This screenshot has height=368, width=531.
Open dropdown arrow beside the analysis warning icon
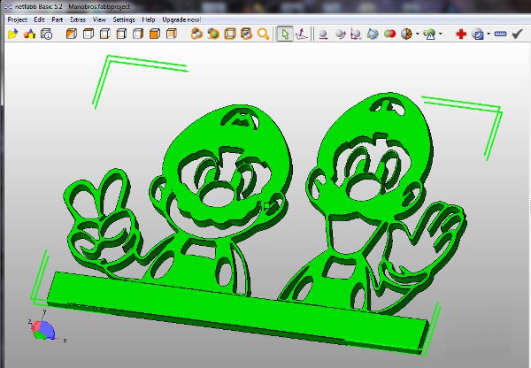point(440,34)
